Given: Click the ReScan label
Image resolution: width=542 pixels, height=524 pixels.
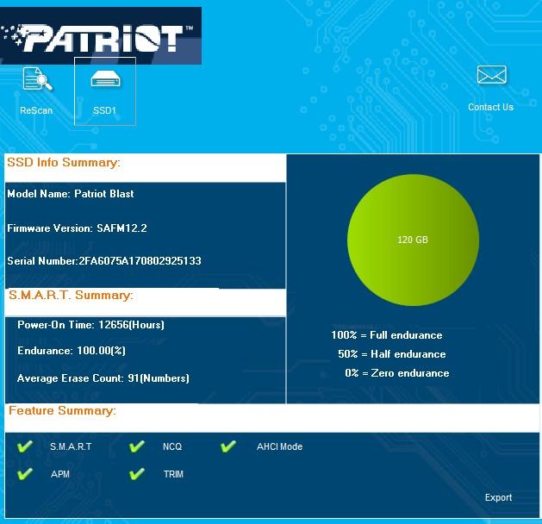Looking at the screenshot, I should tap(36, 110).
